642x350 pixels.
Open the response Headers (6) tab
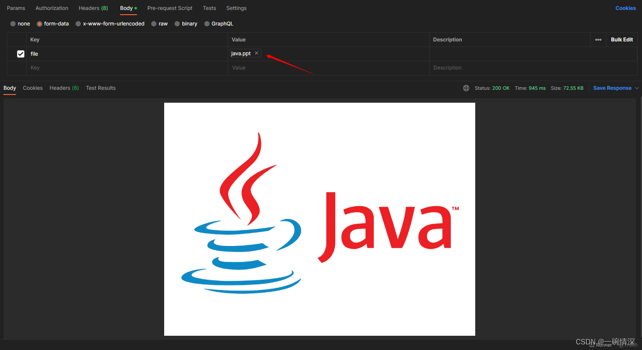point(64,88)
